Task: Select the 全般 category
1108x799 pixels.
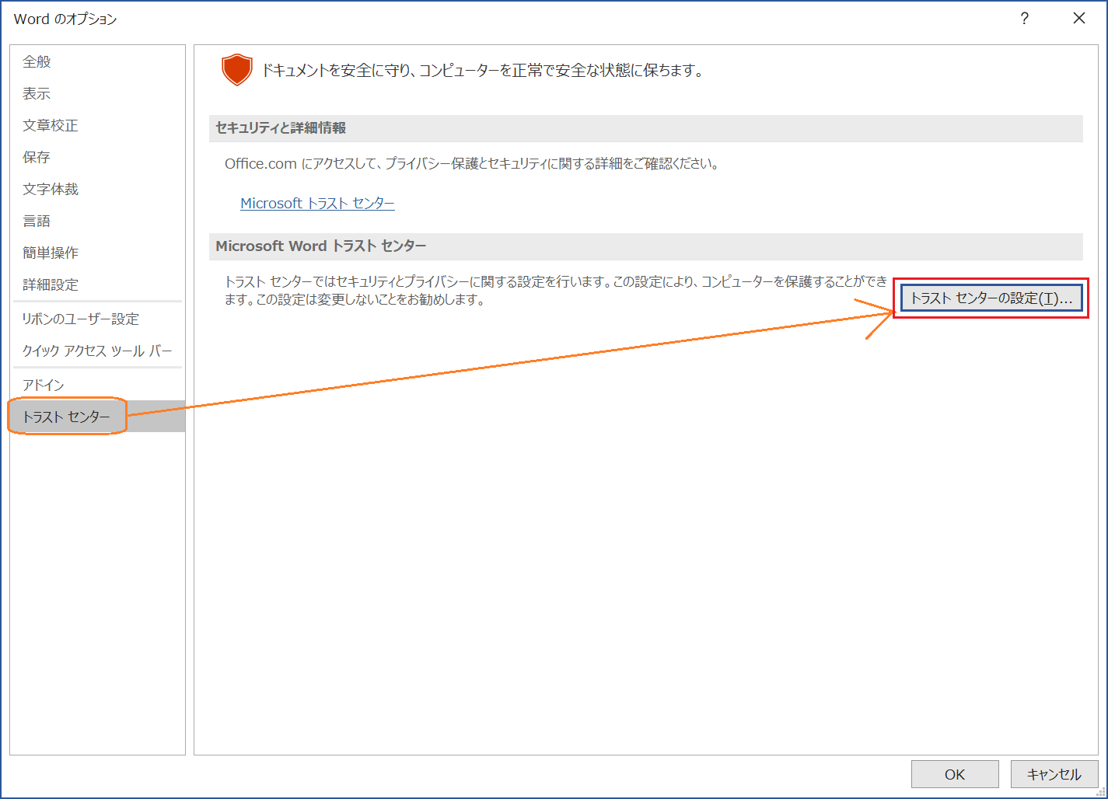Action: [x=97, y=61]
